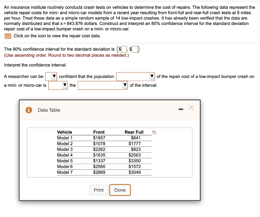Click the 'Click on the icon to view' link text

[x=57, y=36]
